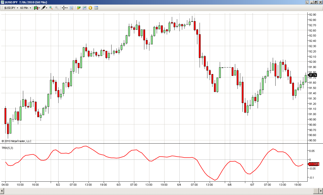Click the chart window icon in title bar

(2, 2)
